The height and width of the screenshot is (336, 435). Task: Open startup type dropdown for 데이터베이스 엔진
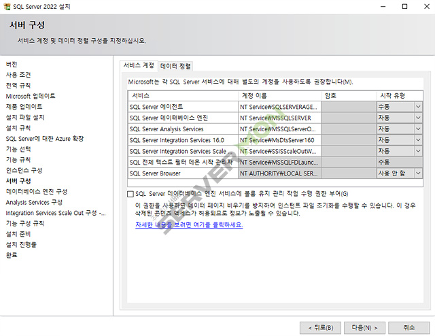(418, 118)
